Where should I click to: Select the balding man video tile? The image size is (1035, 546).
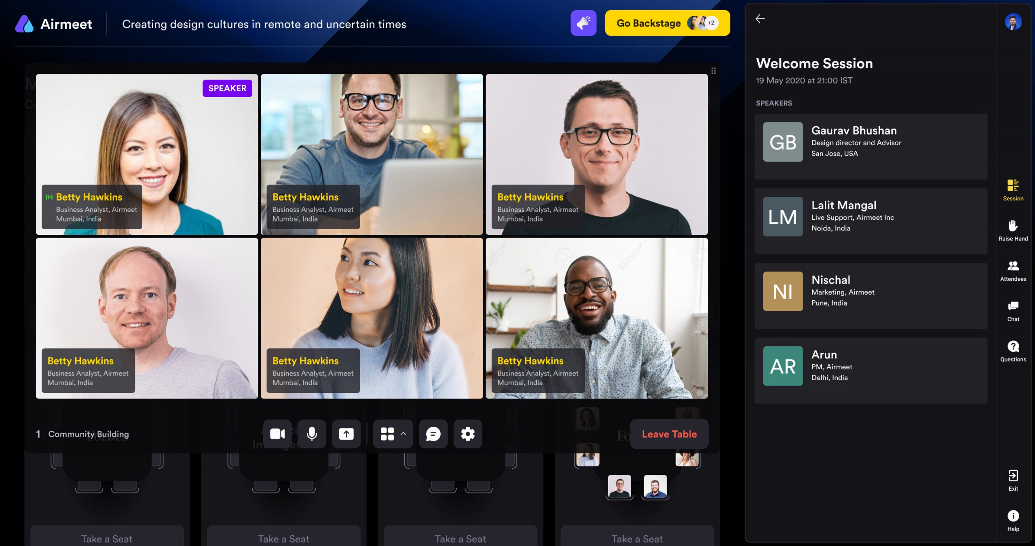point(147,318)
